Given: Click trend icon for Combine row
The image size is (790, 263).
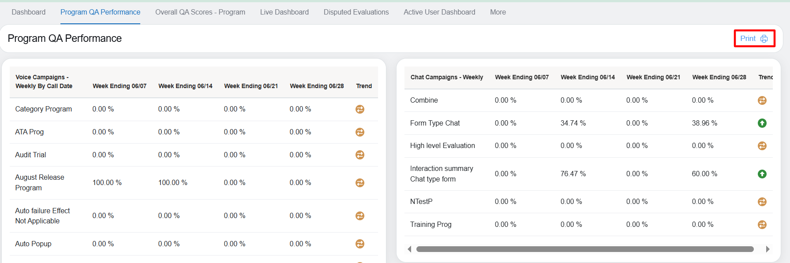Looking at the screenshot, I should coord(762,100).
